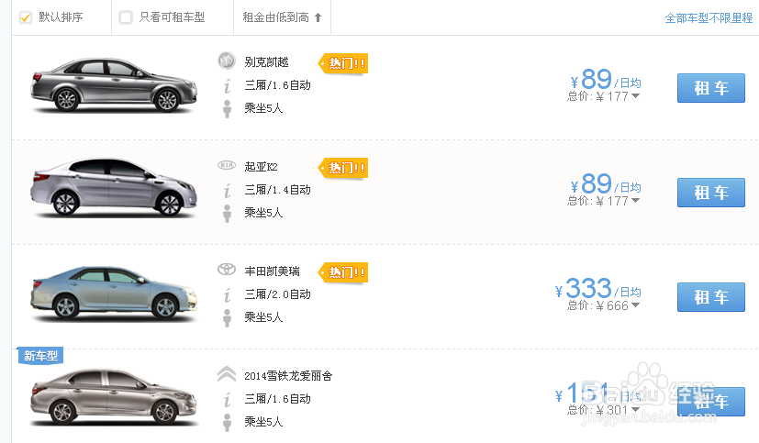759x443 pixels.
Task: Sort by 租金由低到高
Action: click(282, 17)
